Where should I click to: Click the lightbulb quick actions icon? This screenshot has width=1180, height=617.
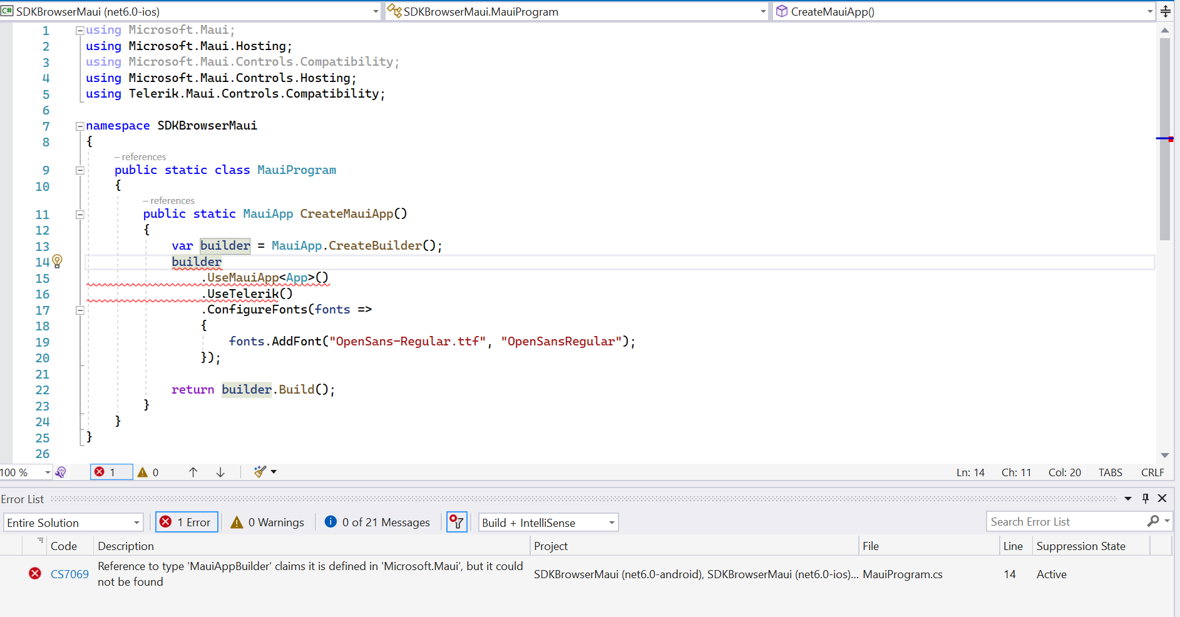[57, 261]
